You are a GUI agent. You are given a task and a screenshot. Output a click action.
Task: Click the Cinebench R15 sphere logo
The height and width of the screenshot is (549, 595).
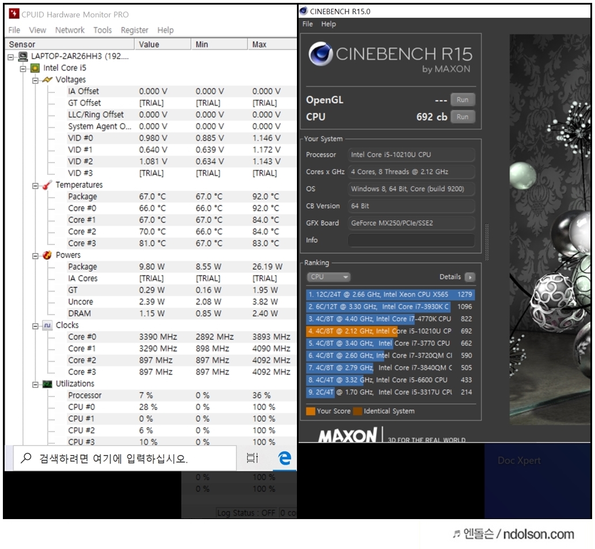click(321, 54)
